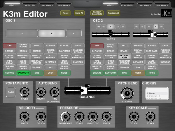Set OSC 2 fine to 10
The height and width of the screenshot is (131, 175).
click(161, 27)
